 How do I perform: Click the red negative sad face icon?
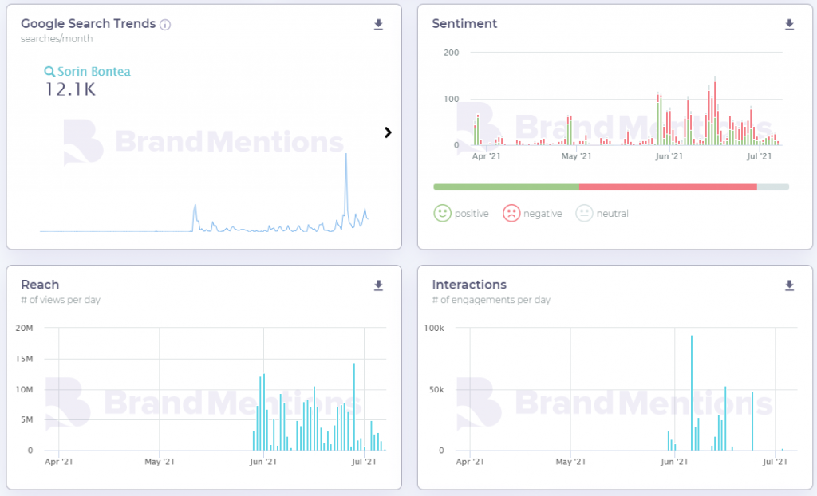(x=511, y=213)
